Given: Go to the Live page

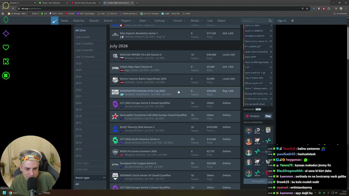Looking at the screenshot, I should click(210, 21).
